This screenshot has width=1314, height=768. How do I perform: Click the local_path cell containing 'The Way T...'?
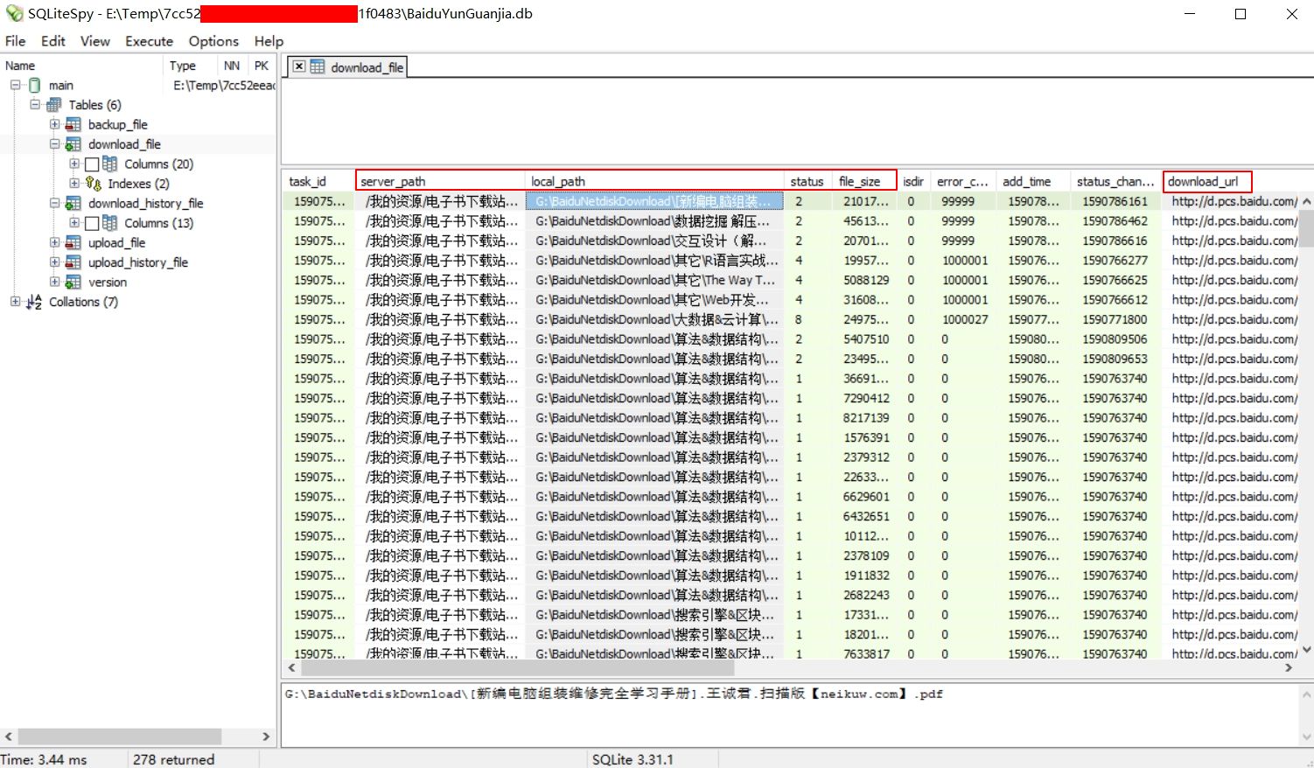tap(655, 280)
